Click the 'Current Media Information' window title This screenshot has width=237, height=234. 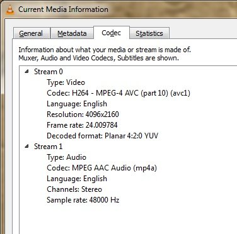point(63,9)
